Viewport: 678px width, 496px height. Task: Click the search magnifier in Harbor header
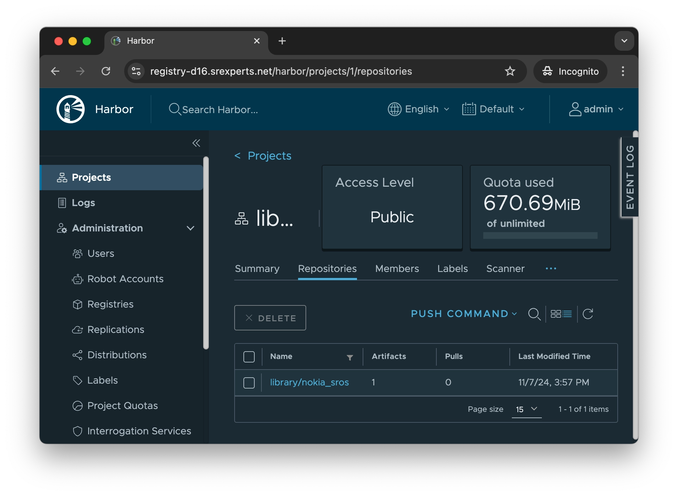click(x=175, y=109)
